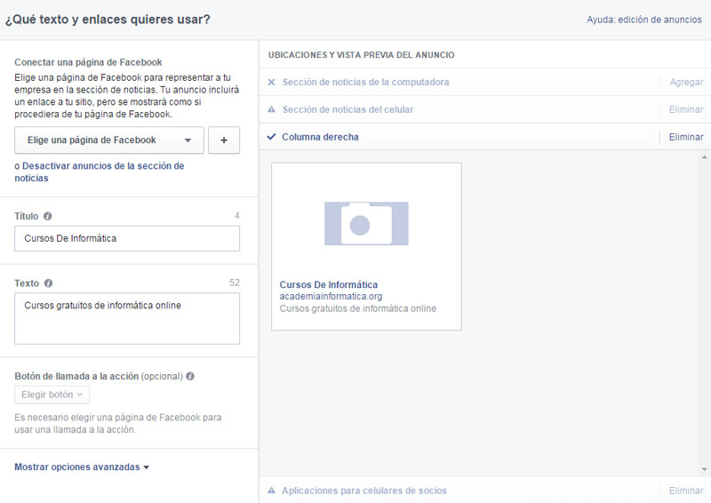711x503 pixels.
Task: Click ad description text in the preview card
Action: point(358,308)
